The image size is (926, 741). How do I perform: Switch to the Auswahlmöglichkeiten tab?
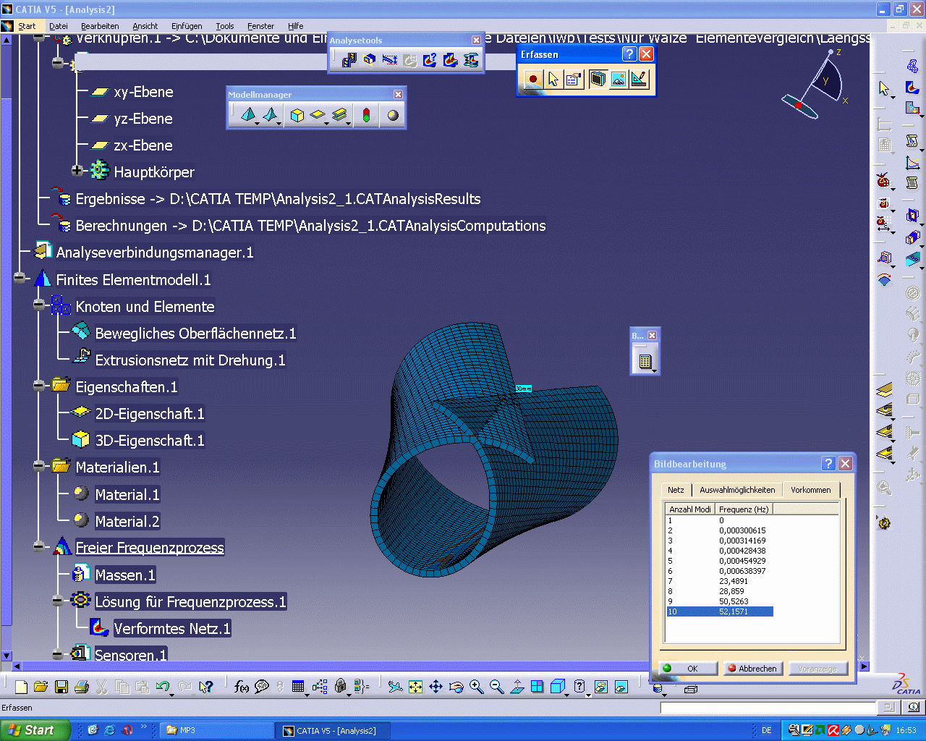737,490
